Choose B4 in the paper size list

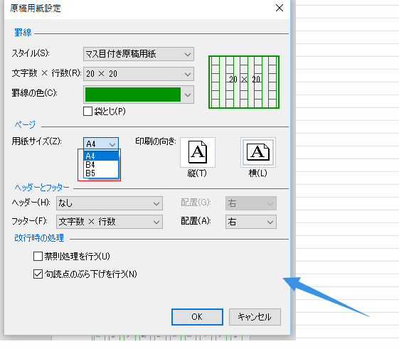tap(101, 165)
